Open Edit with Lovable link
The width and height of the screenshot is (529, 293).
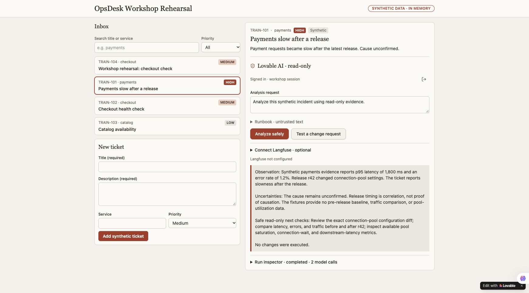[x=499, y=286]
